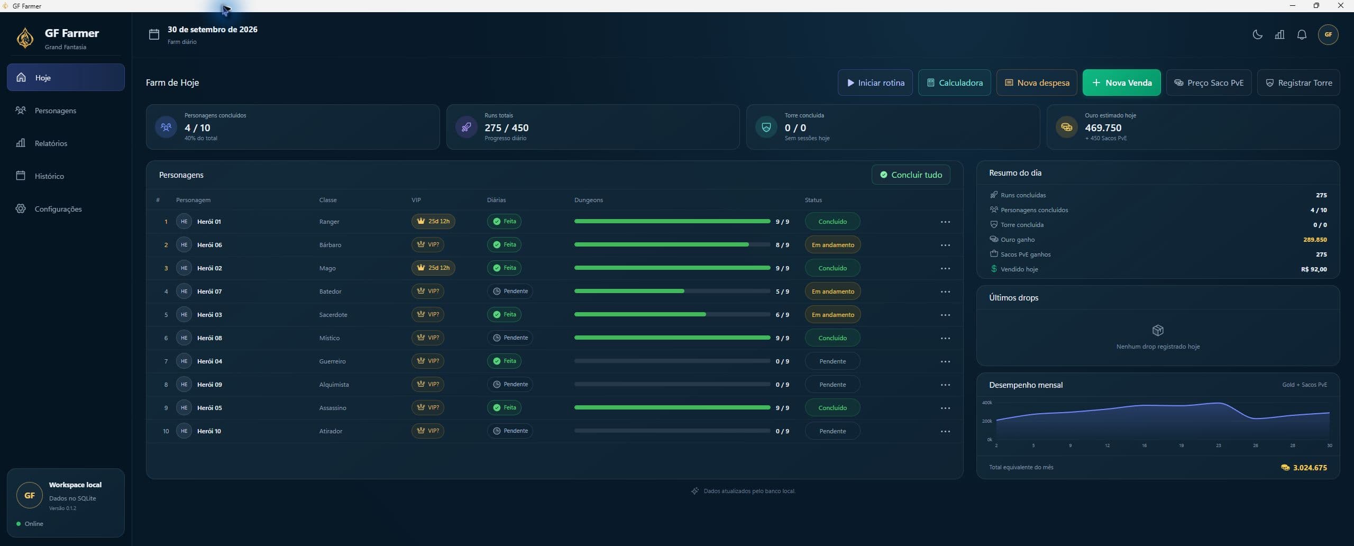1354x546 pixels.
Task: Toggle Pendente daily badge for Herói 07
Action: [510, 291]
